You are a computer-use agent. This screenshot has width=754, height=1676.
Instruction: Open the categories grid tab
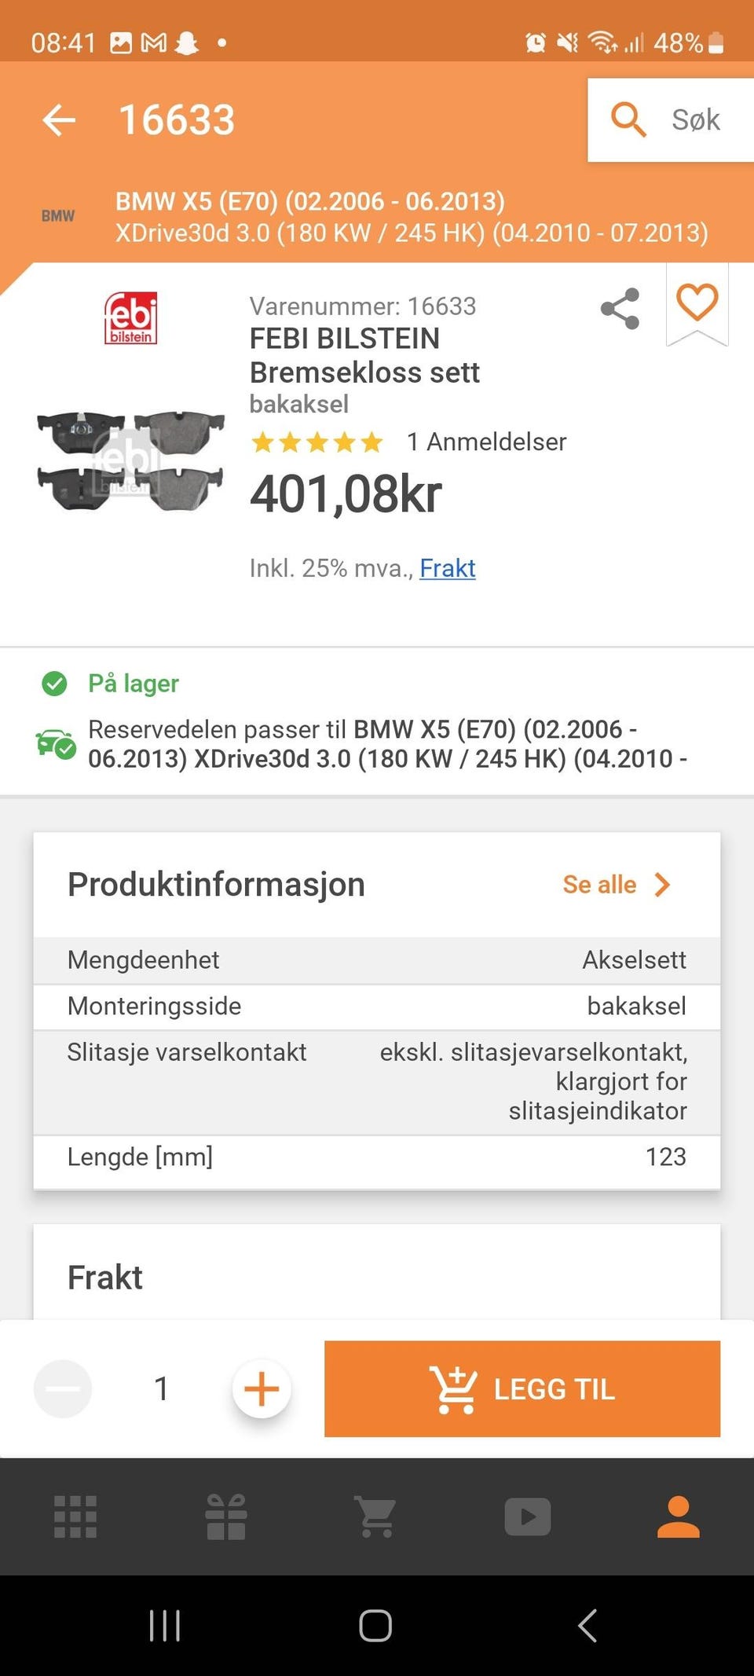75,1516
